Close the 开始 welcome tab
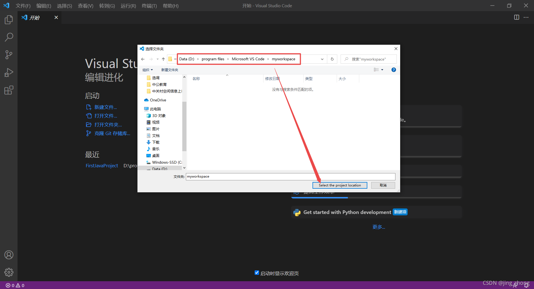 point(56,18)
